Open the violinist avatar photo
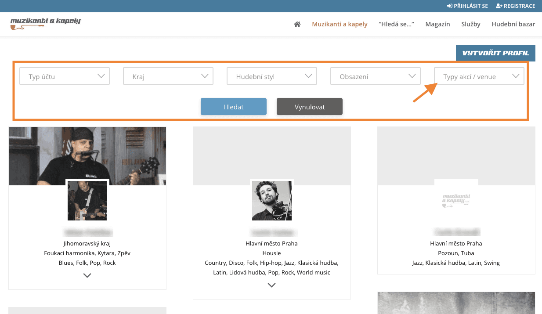Screen dimensions: 542x314 click(272, 200)
